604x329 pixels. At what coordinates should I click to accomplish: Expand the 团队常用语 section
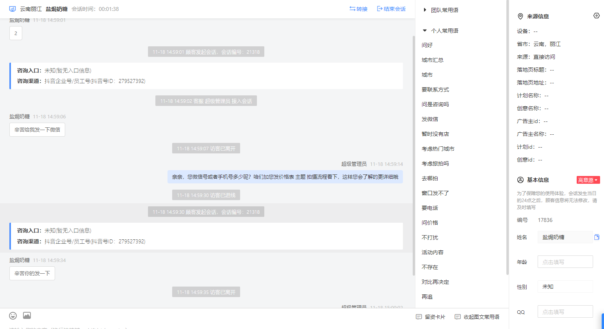tap(441, 10)
